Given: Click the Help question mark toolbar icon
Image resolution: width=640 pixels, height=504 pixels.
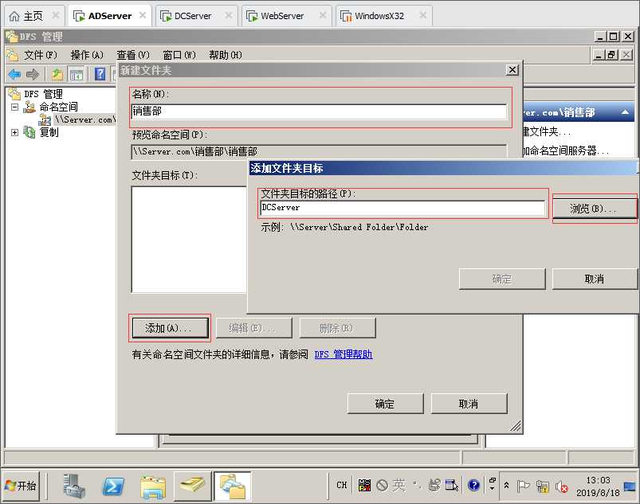Looking at the screenshot, I should [x=100, y=74].
